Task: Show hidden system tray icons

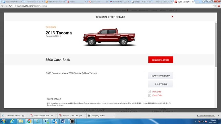Action: point(196,122)
